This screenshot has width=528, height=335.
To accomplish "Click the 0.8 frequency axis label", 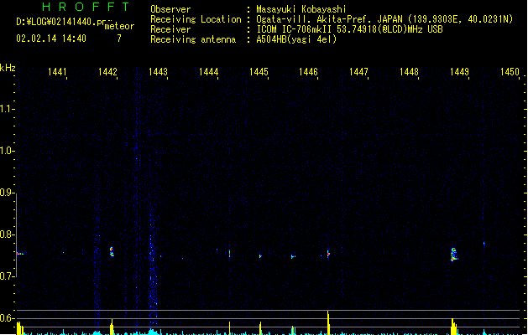I will coord(7,234).
